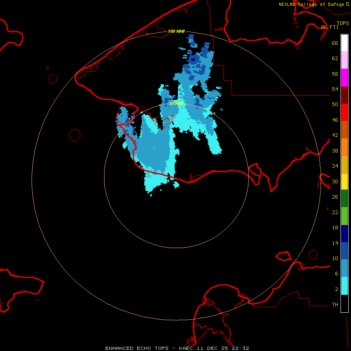Click the magenta 58 kft legend swatch
The image size is (351, 351).
[344, 78]
